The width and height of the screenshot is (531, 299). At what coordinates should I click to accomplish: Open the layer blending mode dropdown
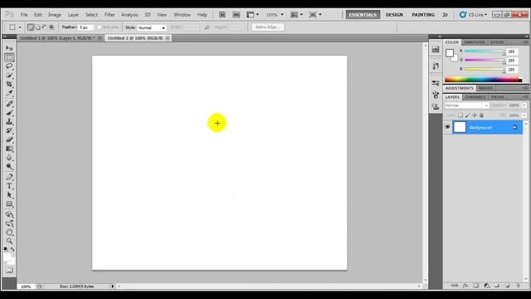point(466,105)
